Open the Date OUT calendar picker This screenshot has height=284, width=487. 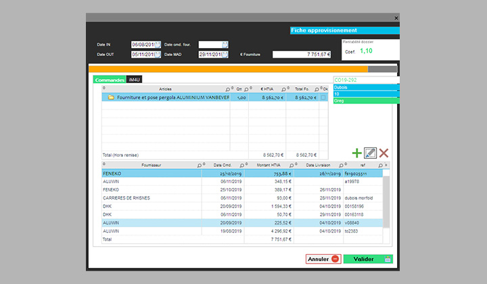158,54
